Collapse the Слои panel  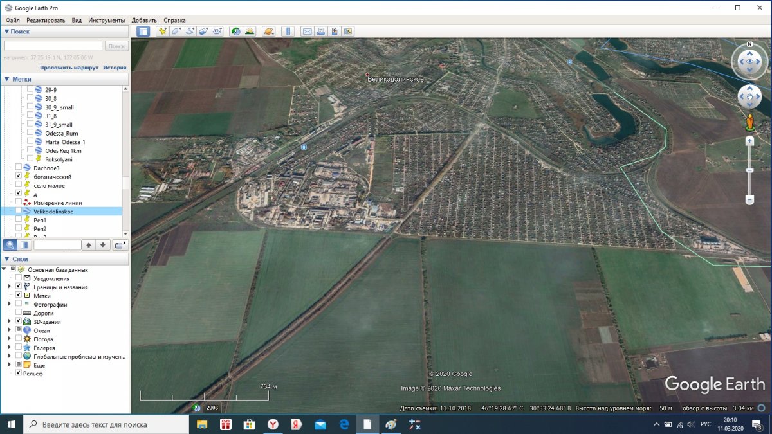[6, 258]
